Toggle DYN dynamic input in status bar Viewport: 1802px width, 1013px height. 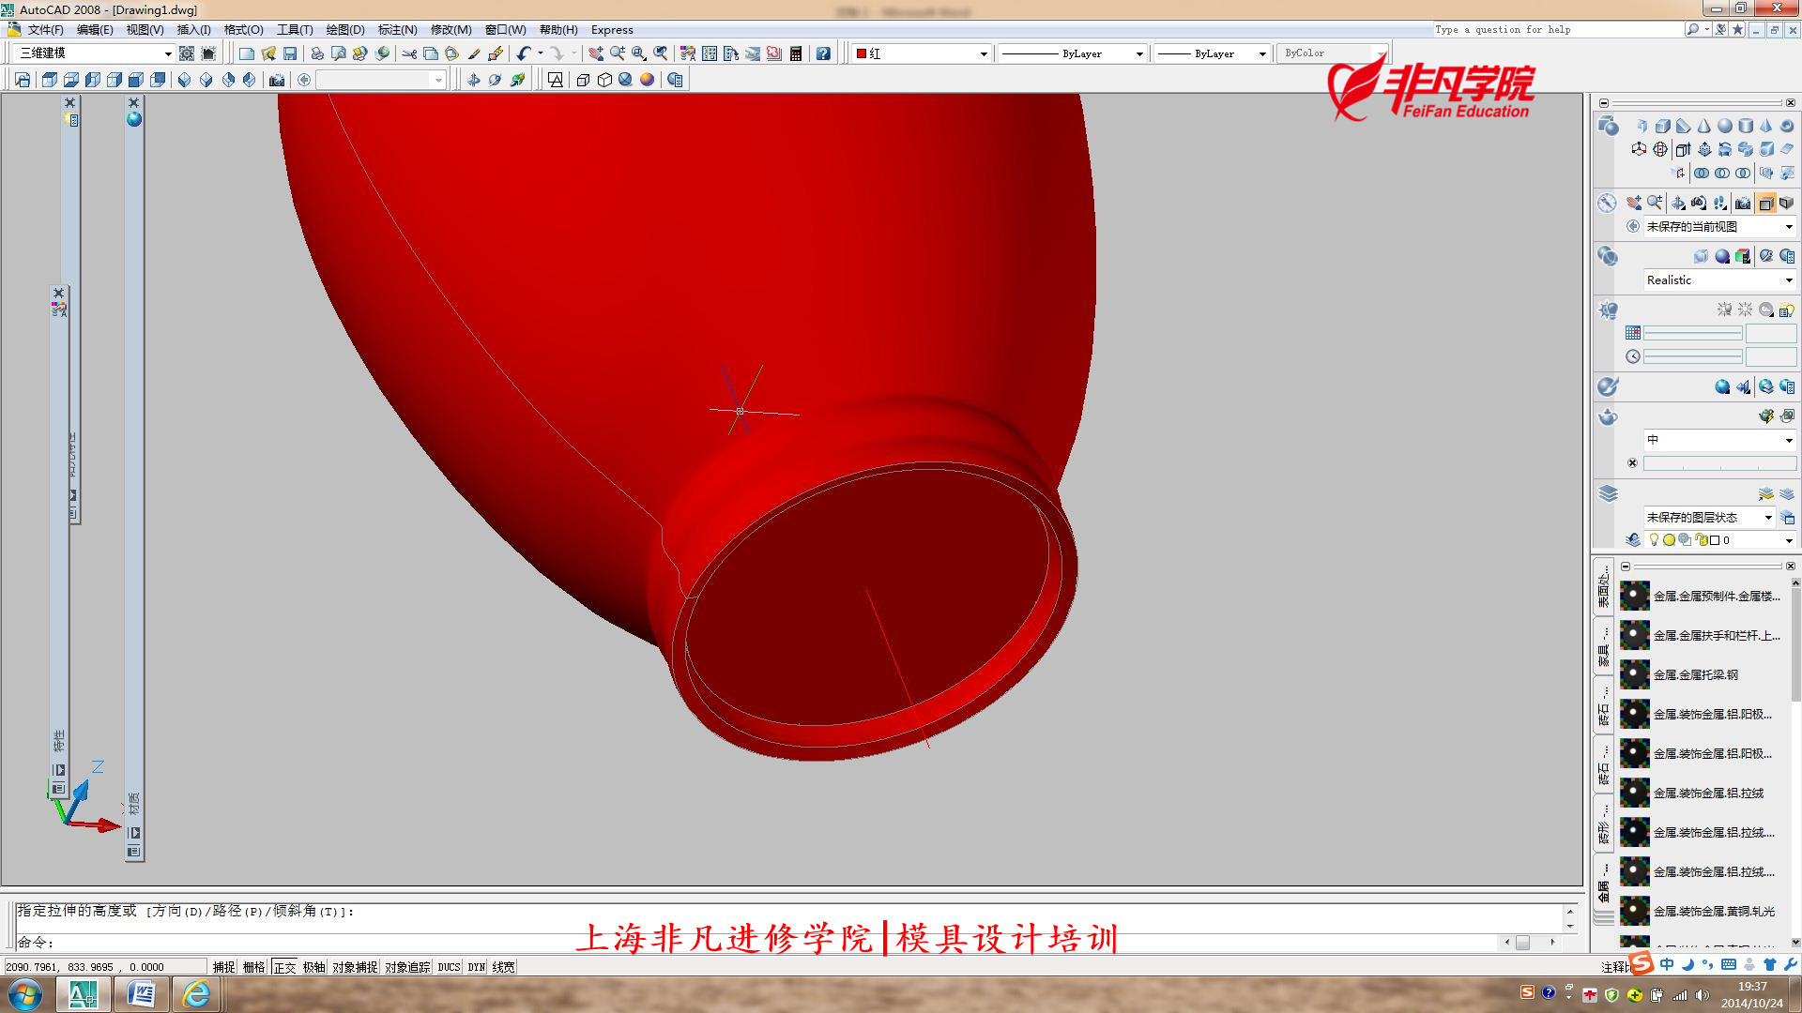477,967
